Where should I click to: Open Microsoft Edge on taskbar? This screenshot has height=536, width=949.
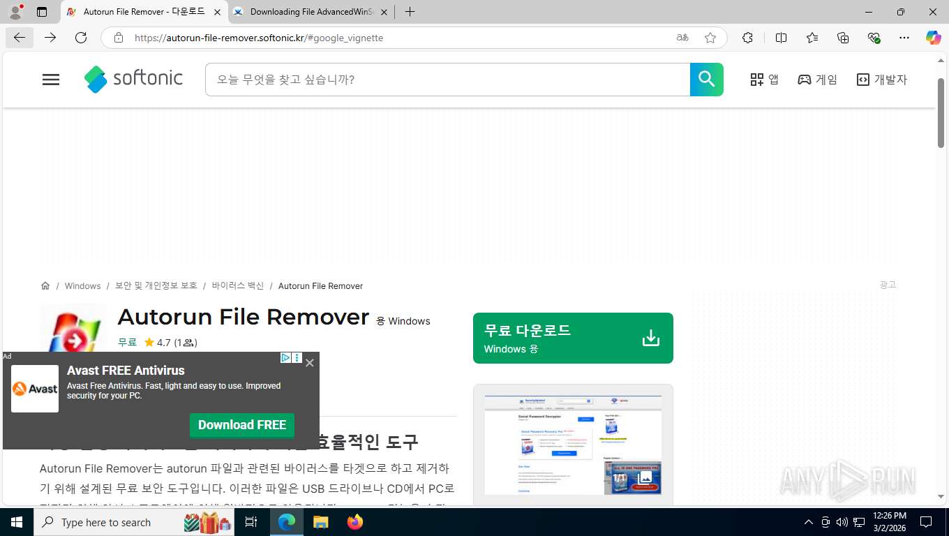286,522
